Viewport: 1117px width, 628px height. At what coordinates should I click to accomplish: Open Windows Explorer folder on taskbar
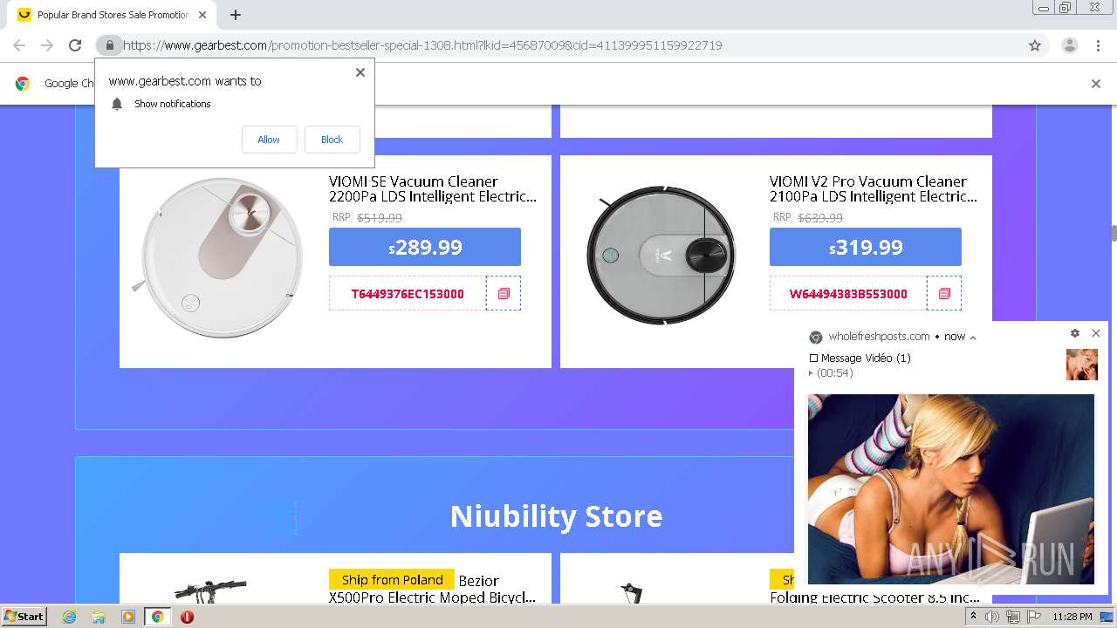pyautogui.click(x=99, y=617)
